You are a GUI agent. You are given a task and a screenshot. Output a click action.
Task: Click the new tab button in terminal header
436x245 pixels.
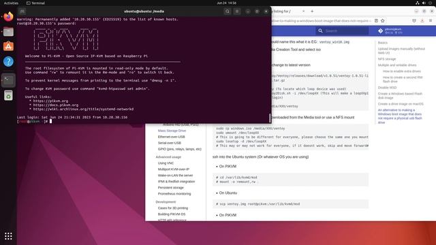click(x=22, y=12)
